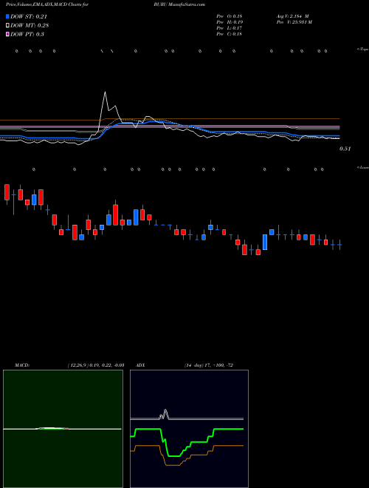The image size is (369, 488).
Task: Click the '<Tops' marker label
Action: tap(362, 50)
